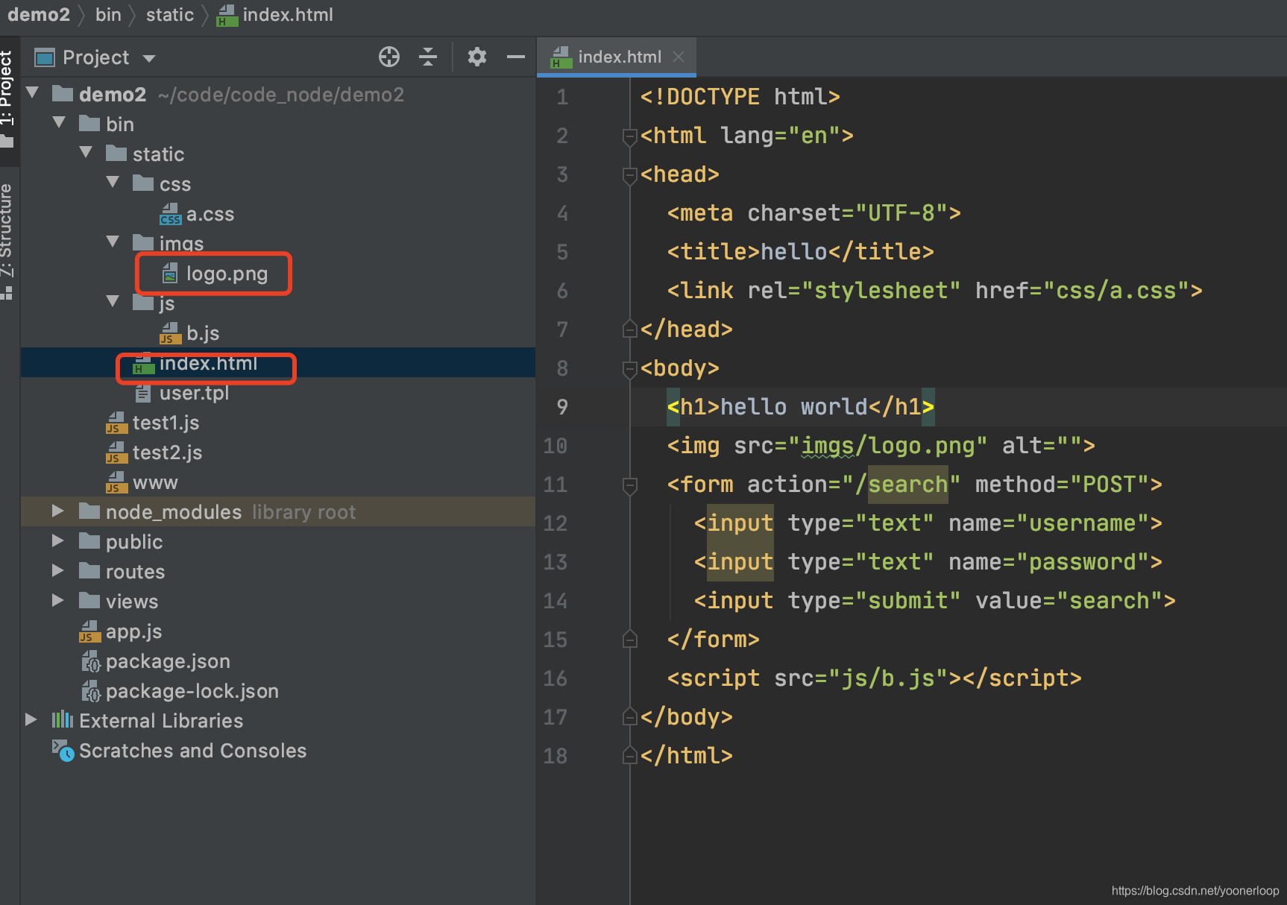Select b.js file in tree
The image size is (1287, 905).
[x=278, y=333]
